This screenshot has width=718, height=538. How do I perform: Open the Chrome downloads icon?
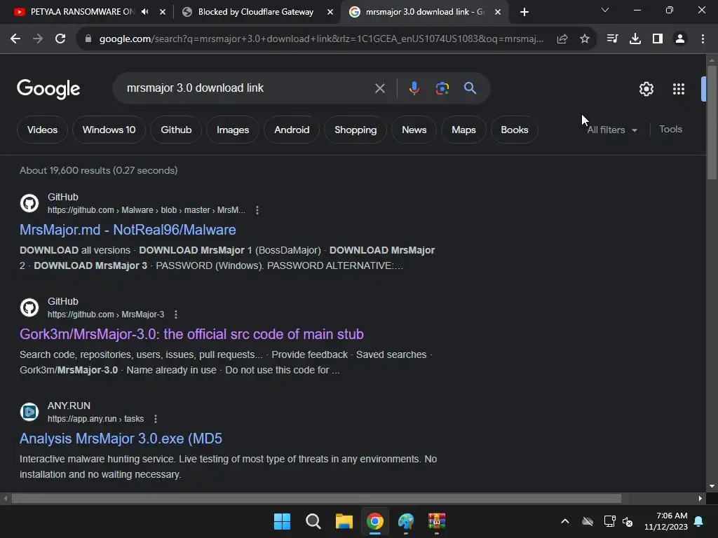[x=635, y=39]
